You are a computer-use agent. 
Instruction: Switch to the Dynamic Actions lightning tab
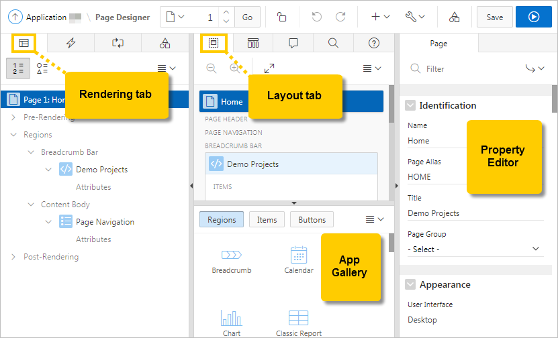pos(71,44)
